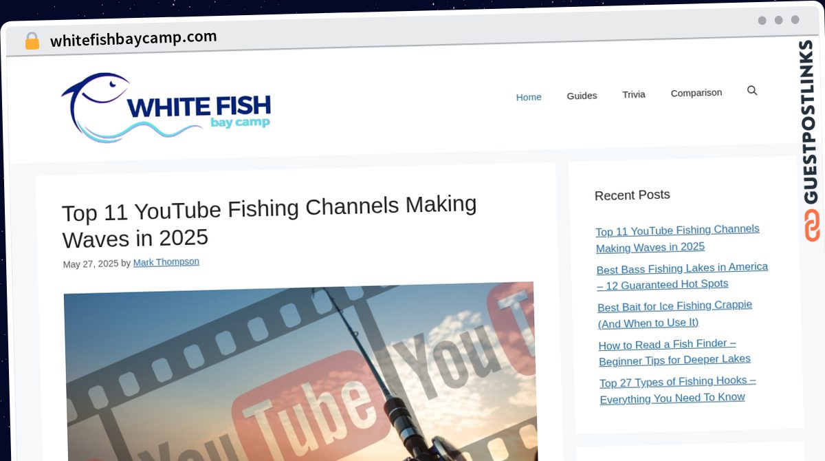Visit author Mark Thompson's page
Image resolution: width=825 pixels, height=461 pixels.
pyautogui.click(x=166, y=262)
